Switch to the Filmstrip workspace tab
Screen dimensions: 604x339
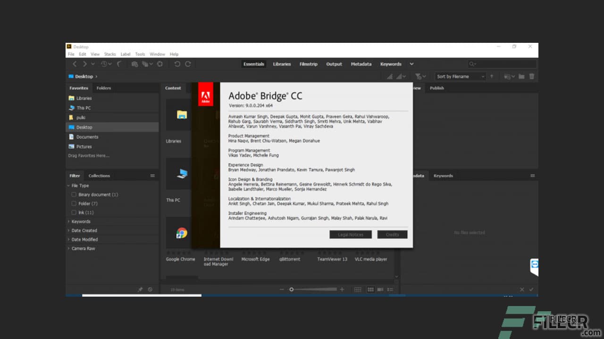click(x=309, y=64)
